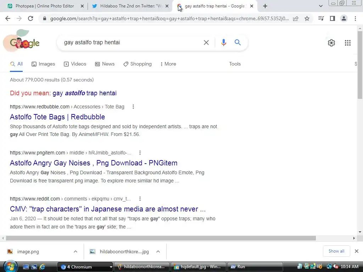Open the tab search chevron
The width and height of the screenshot is (363, 272).
pos(320,6)
